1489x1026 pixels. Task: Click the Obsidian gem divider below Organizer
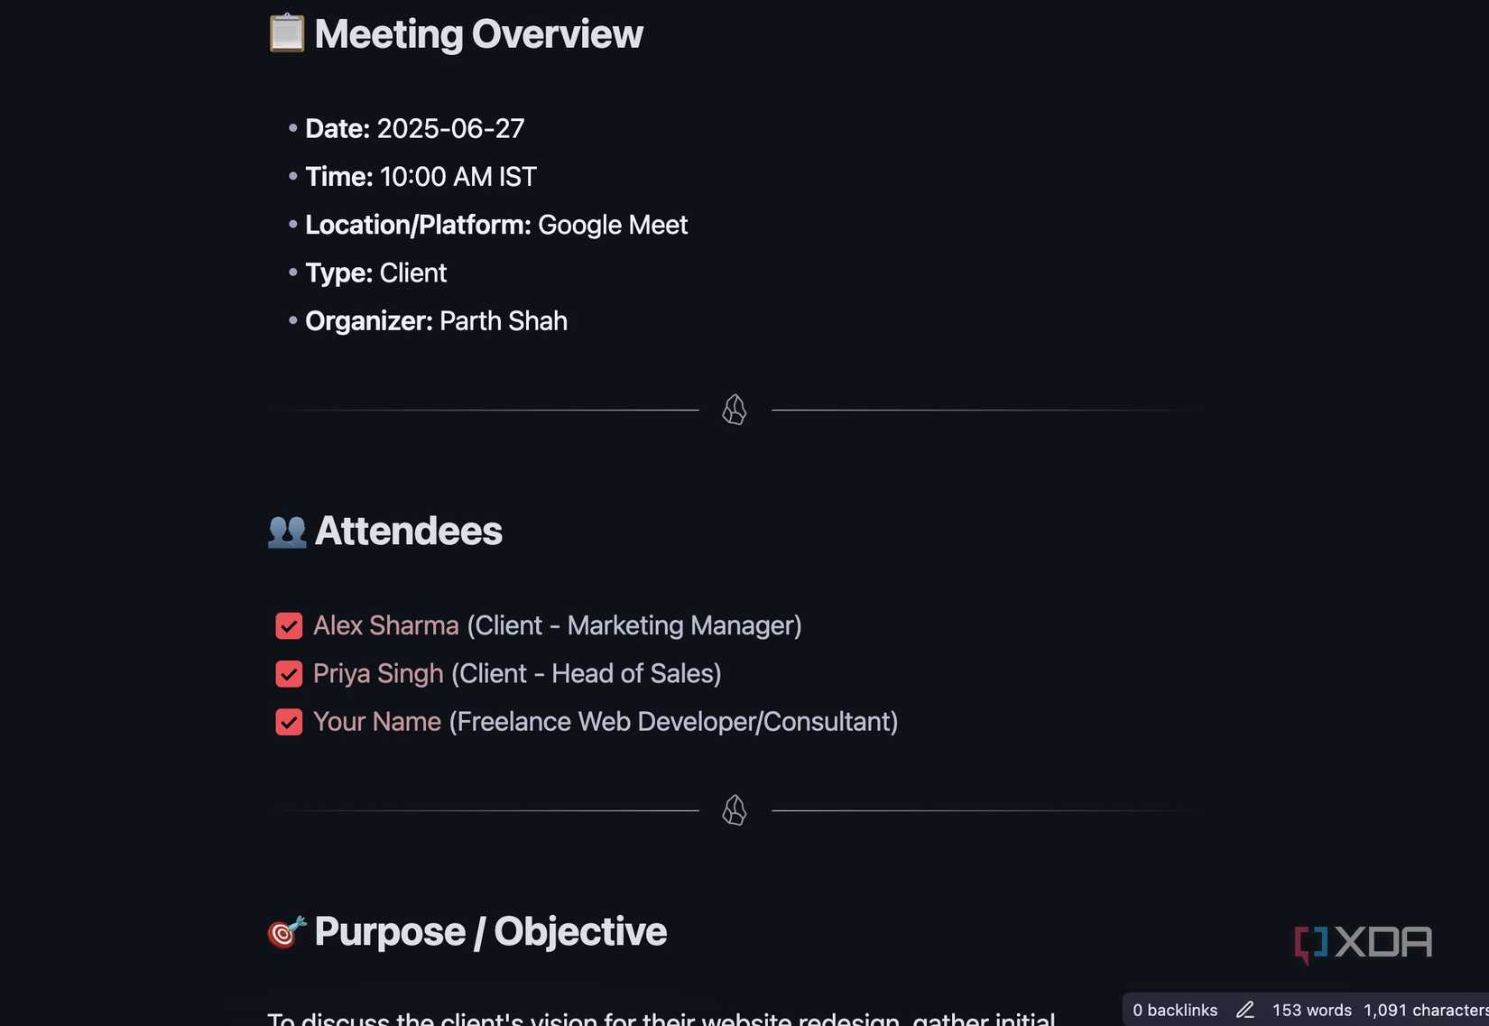[734, 410]
